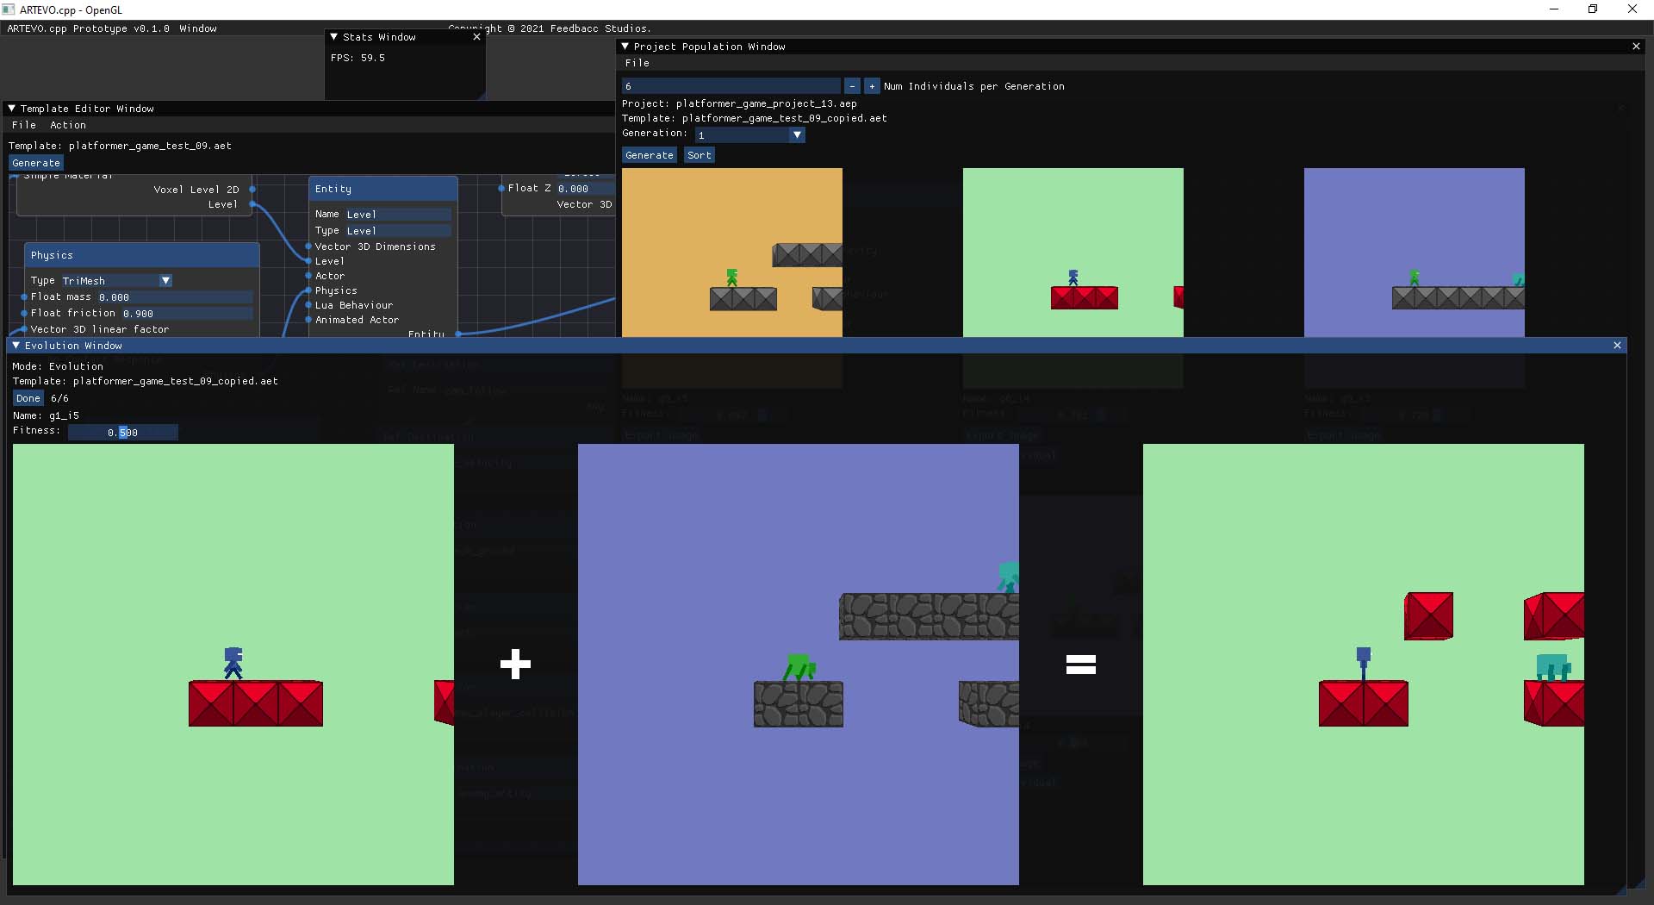Viewport: 1654px width, 905px height.
Task: Click the Voxel Level 2D output pin
Action: point(252,190)
